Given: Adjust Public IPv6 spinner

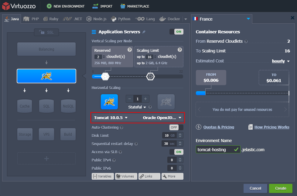Looking at the screenshot, I should coord(180,168).
